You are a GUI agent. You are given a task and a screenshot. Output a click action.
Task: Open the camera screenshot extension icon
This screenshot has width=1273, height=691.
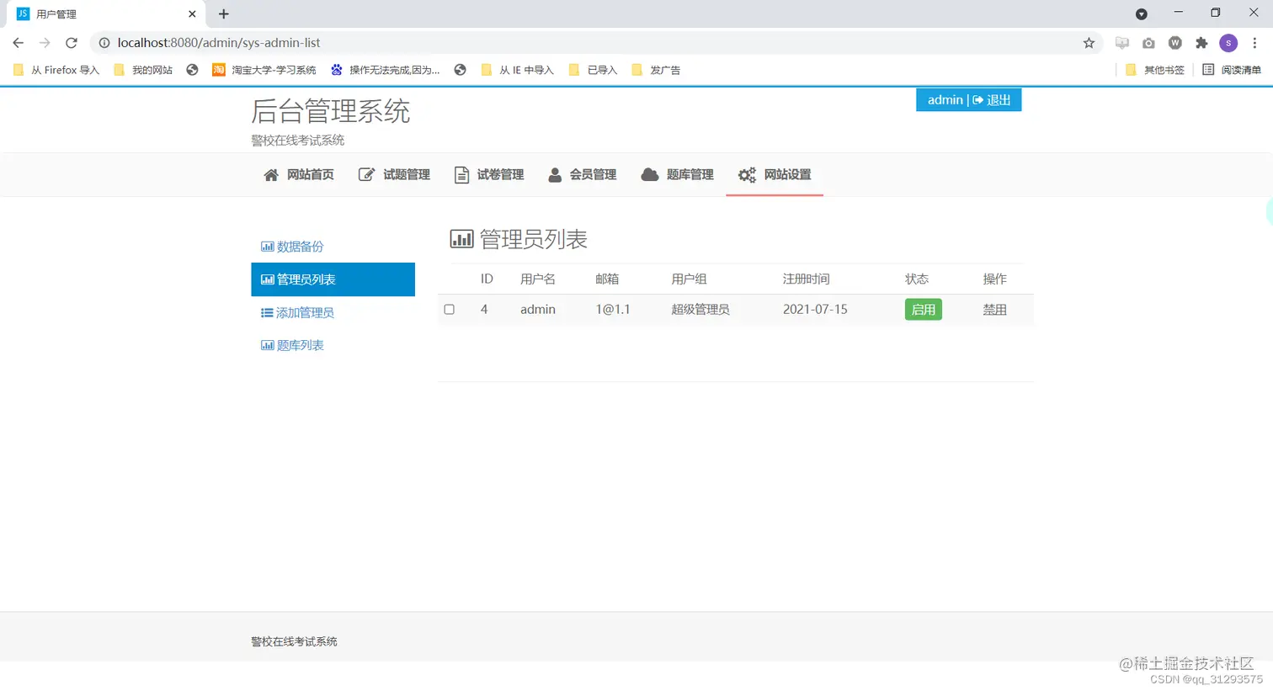click(x=1148, y=43)
